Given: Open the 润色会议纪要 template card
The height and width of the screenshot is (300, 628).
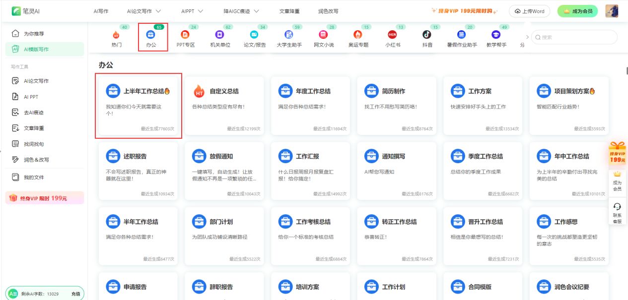Looking at the screenshot, I should click(x=569, y=287).
